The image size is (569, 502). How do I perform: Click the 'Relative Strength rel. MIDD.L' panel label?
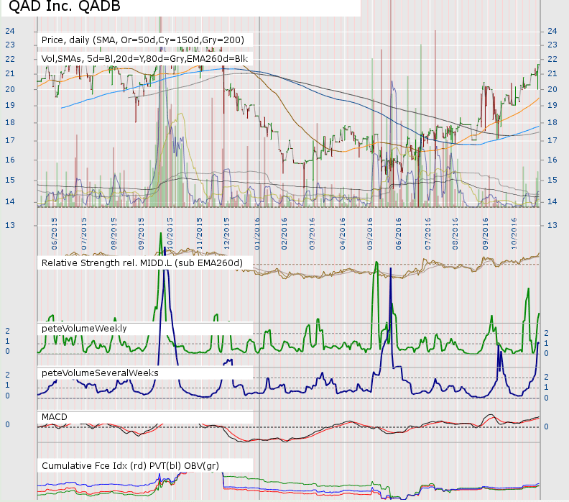click(x=142, y=263)
